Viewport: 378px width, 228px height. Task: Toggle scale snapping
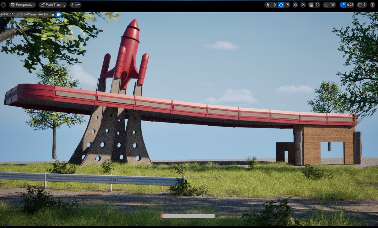tap(343, 4)
